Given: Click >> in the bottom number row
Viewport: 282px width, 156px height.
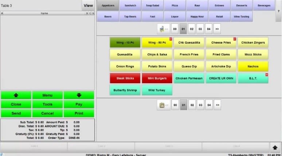Looking at the screenshot, I should click(x=217, y=105).
